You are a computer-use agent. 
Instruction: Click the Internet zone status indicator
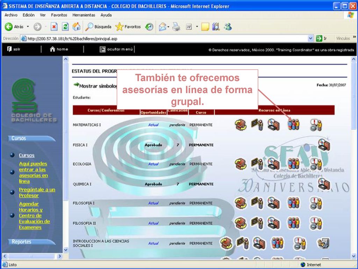pyautogui.click(x=311, y=265)
